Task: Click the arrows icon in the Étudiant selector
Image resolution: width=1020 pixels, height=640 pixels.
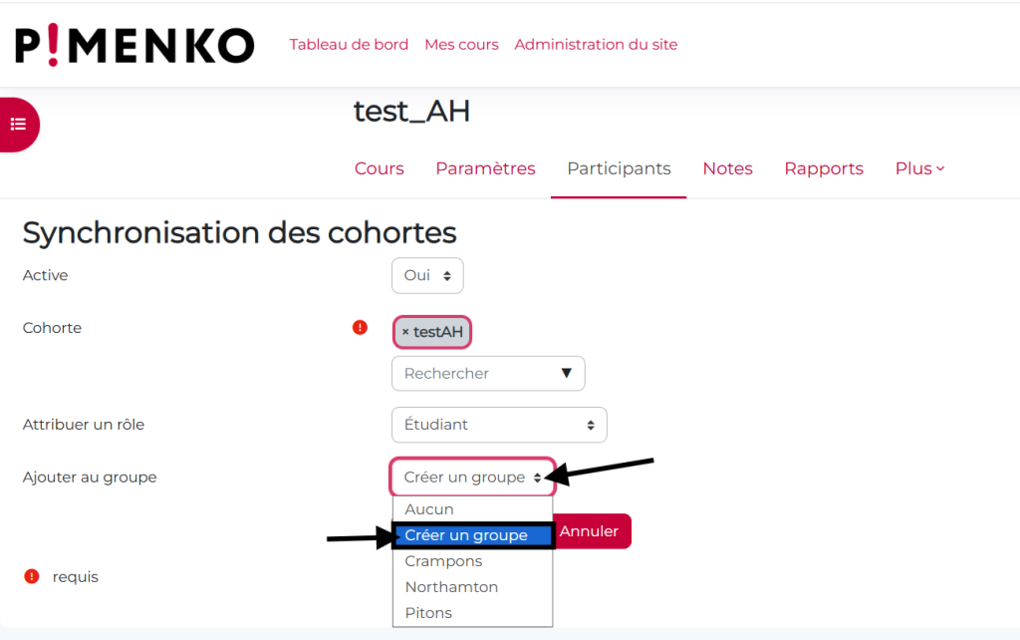Action: click(x=593, y=425)
